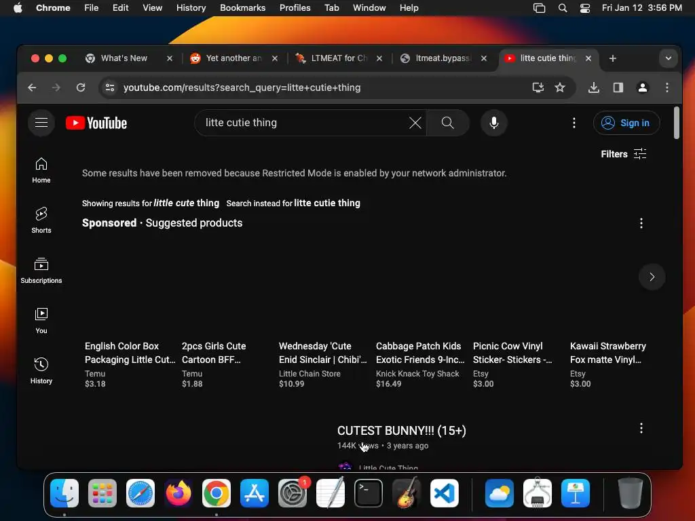Open the Bookmarks menu
The height and width of the screenshot is (521, 695).
pos(242,8)
